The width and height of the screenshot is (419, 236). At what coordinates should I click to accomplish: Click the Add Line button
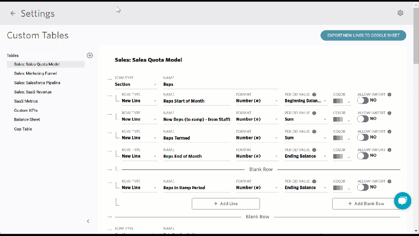point(226,204)
